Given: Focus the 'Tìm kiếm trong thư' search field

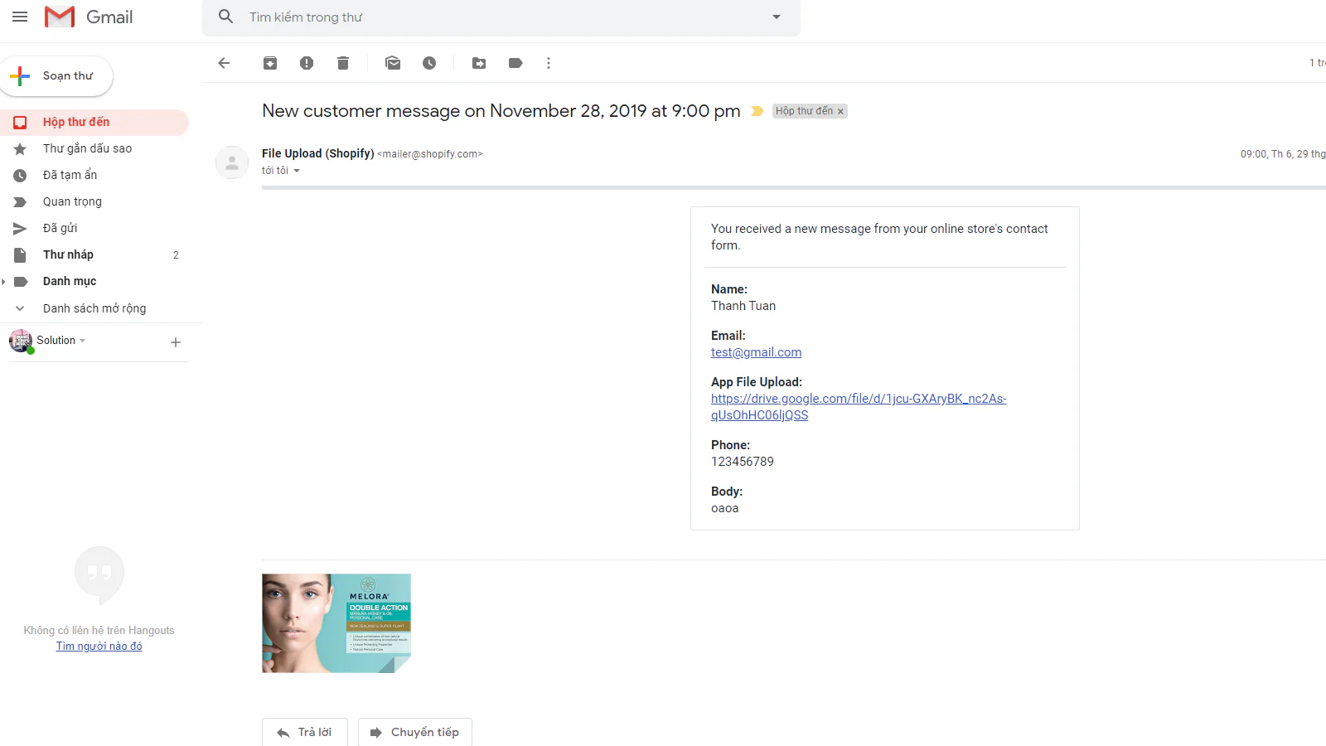Looking at the screenshot, I should [501, 17].
